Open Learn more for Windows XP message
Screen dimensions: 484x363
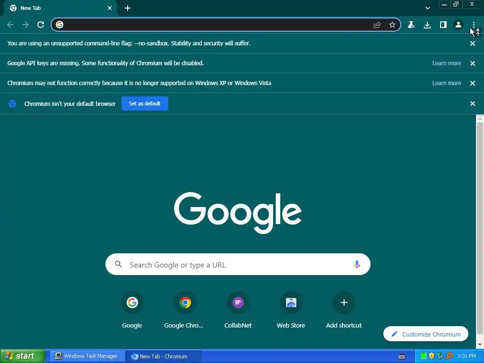coord(446,83)
